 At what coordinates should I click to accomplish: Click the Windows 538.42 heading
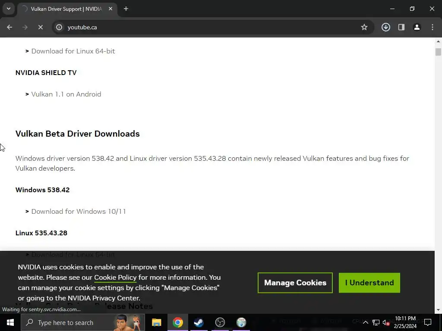pyautogui.click(x=43, y=190)
